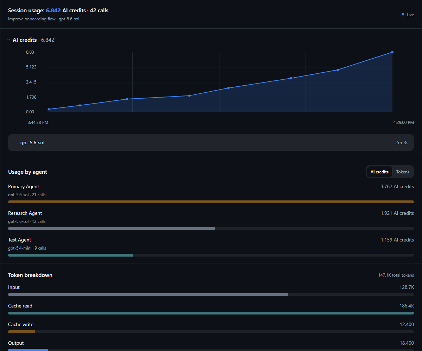Screen dimensions: 422x351
Task: Click the blue Live status dot
Action: click(x=403, y=14)
